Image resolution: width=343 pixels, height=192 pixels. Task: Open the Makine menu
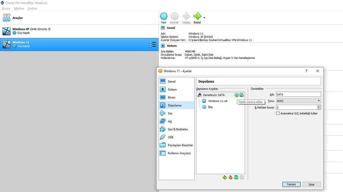18,8
